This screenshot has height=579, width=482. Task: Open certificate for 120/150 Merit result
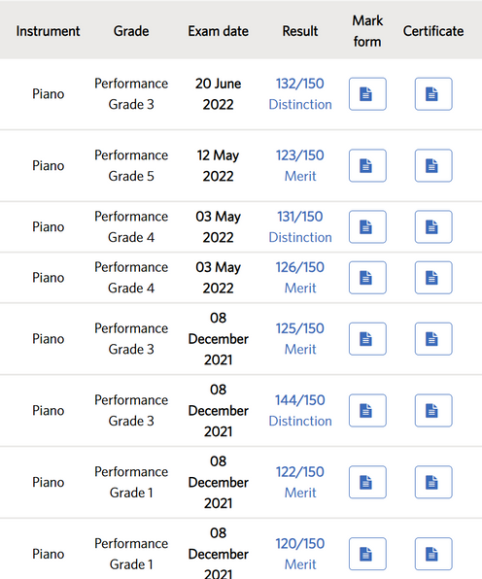pos(433,554)
